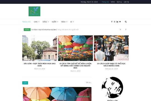Click the email envelope icon
Screen dimensions: 151x101
[120, 22]
